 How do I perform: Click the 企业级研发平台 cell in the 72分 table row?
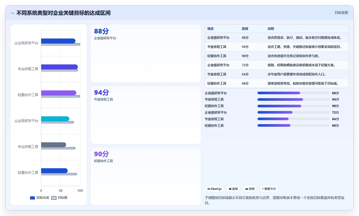point(218,65)
